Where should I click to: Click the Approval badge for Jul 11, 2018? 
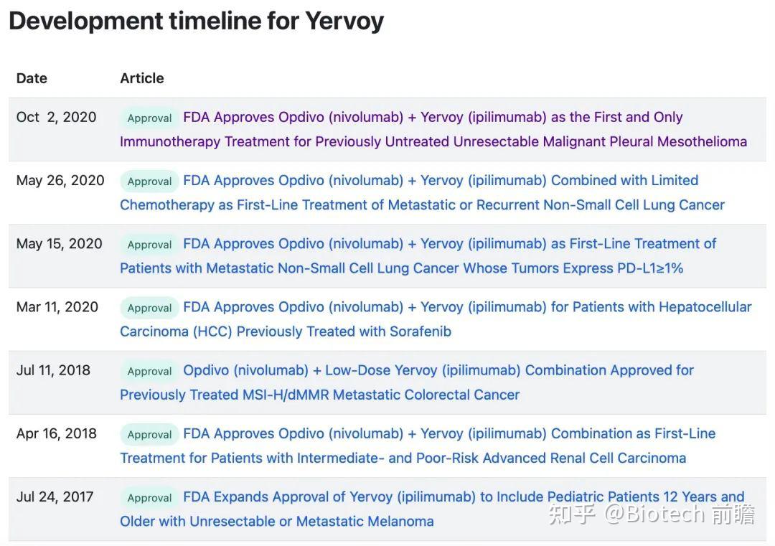pos(149,371)
